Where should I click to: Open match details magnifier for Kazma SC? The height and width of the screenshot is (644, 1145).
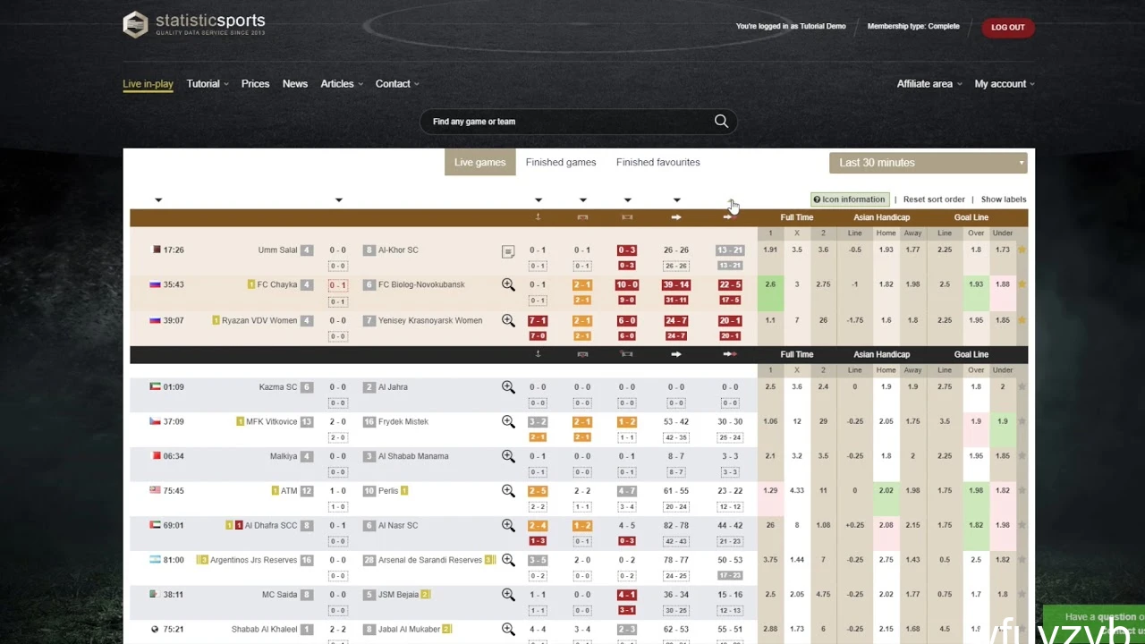[508, 387]
